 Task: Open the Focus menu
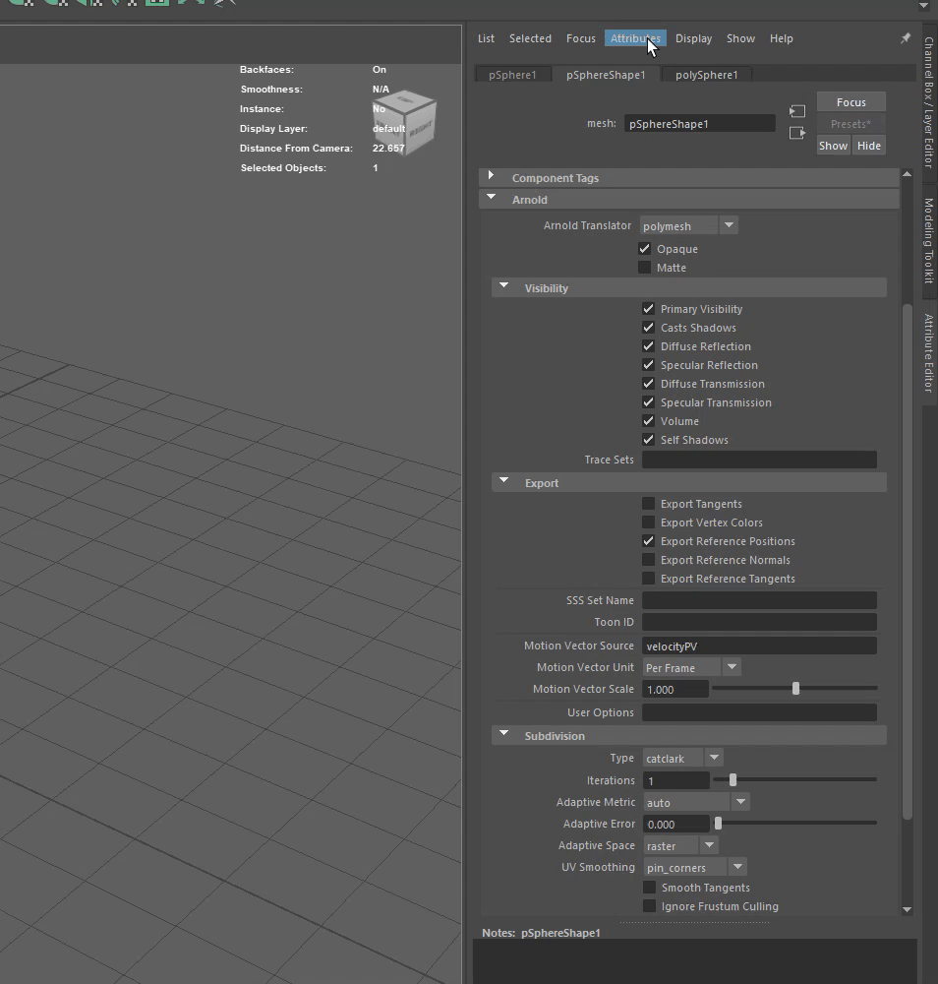click(581, 38)
